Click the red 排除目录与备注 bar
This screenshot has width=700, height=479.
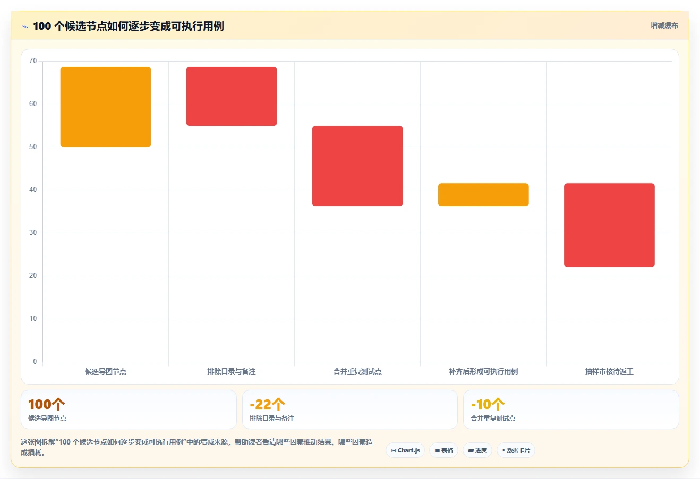point(232,97)
